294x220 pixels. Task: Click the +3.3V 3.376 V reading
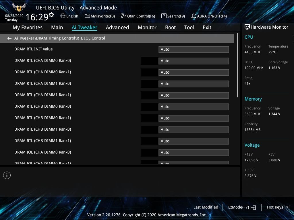pyautogui.click(x=250, y=176)
